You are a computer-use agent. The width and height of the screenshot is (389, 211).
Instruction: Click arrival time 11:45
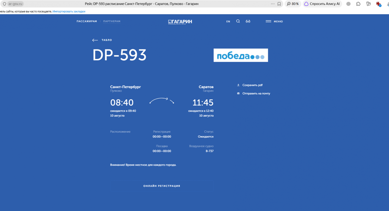pyautogui.click(x=203, y=103)
